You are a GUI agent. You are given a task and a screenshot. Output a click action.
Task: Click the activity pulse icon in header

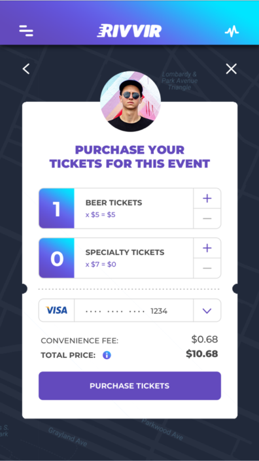coord(232,31)
